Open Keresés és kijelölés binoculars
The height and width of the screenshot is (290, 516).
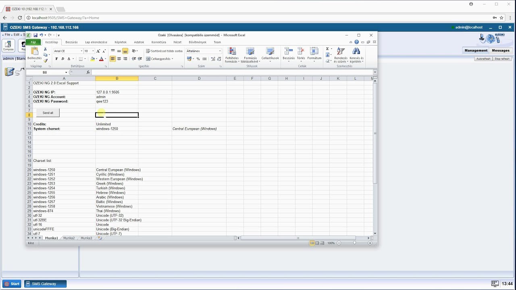356,55
